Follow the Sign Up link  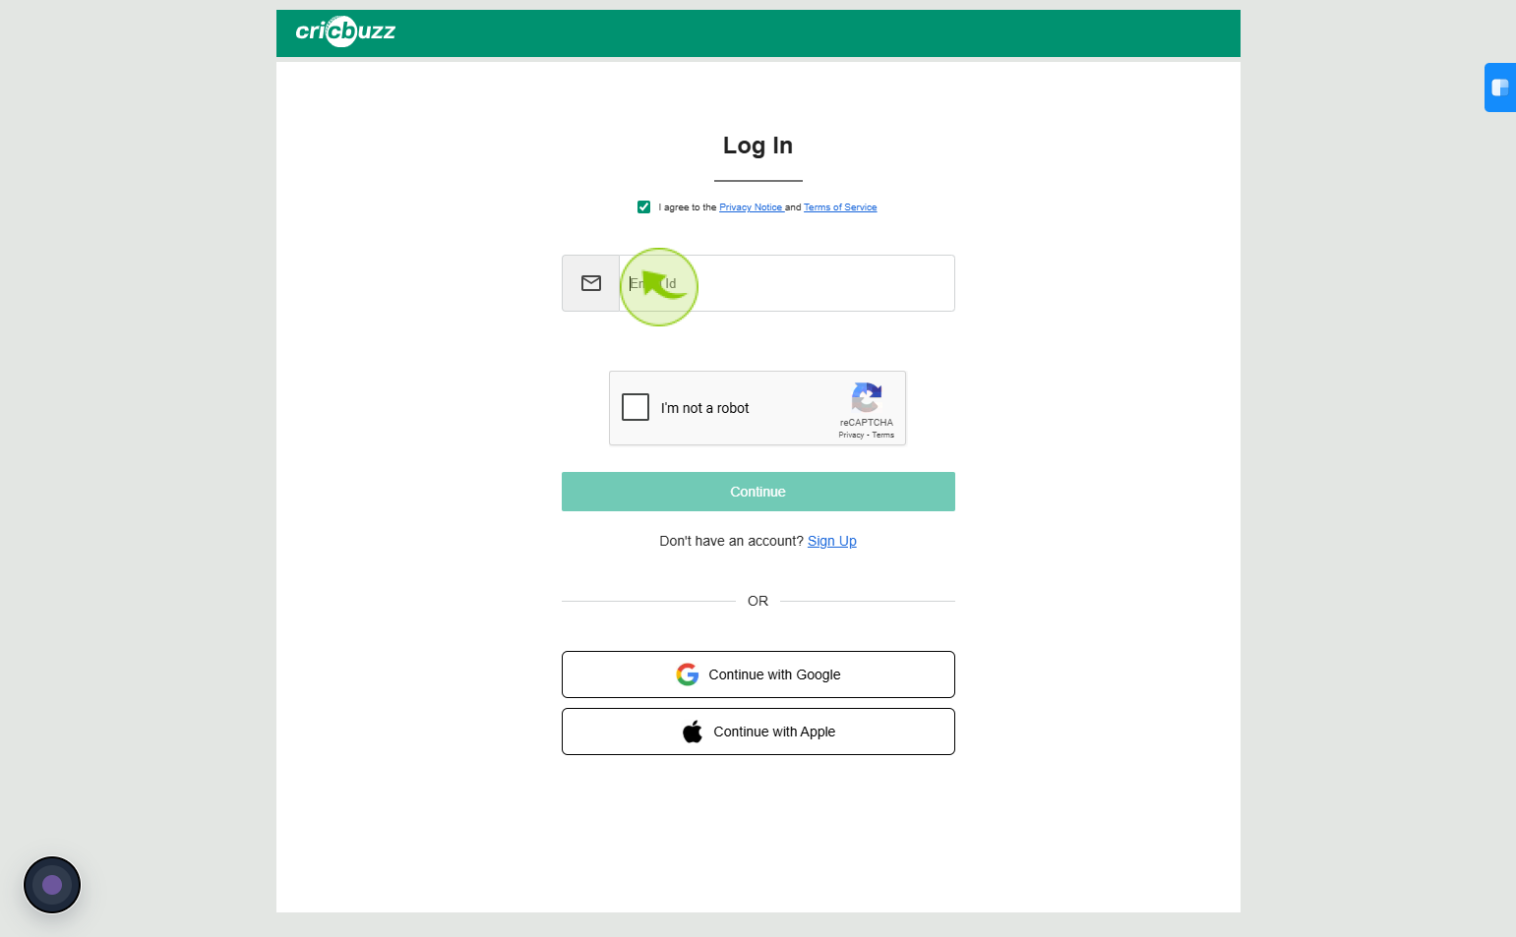(x=832, y=541)
